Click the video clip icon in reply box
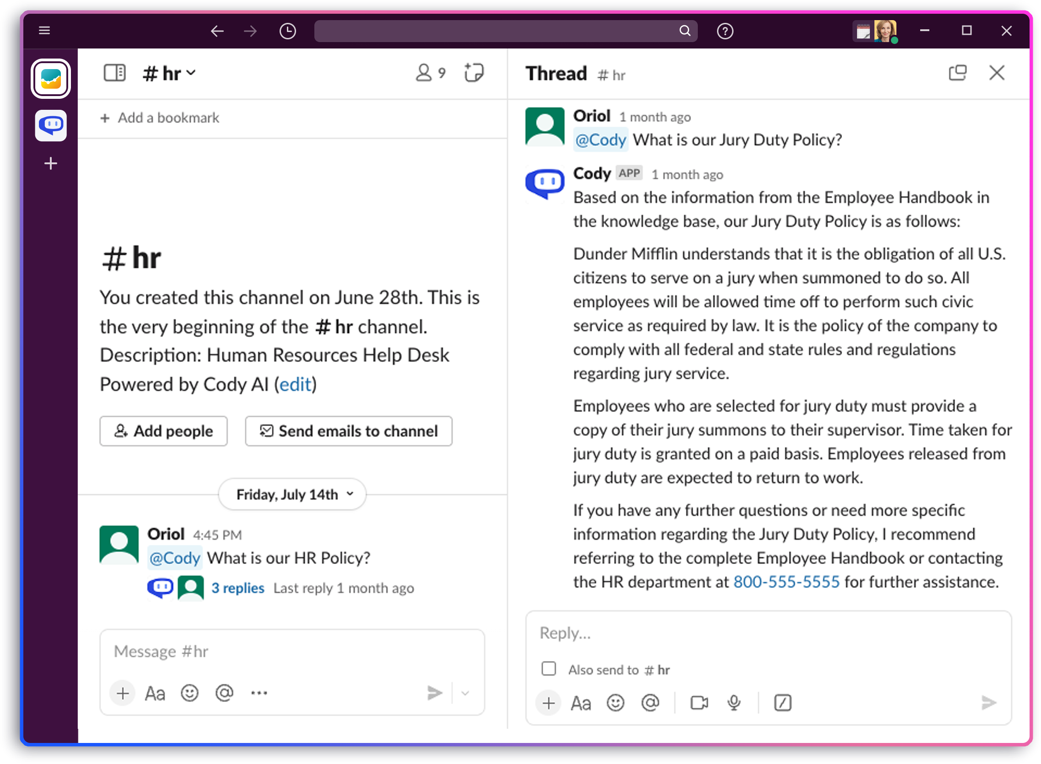This screenshot has width=1041, height=764. coord(699,703)
